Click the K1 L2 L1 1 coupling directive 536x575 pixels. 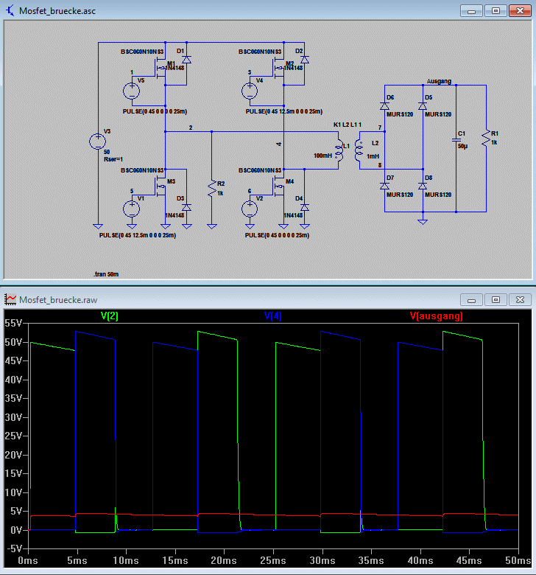(348, 125)
